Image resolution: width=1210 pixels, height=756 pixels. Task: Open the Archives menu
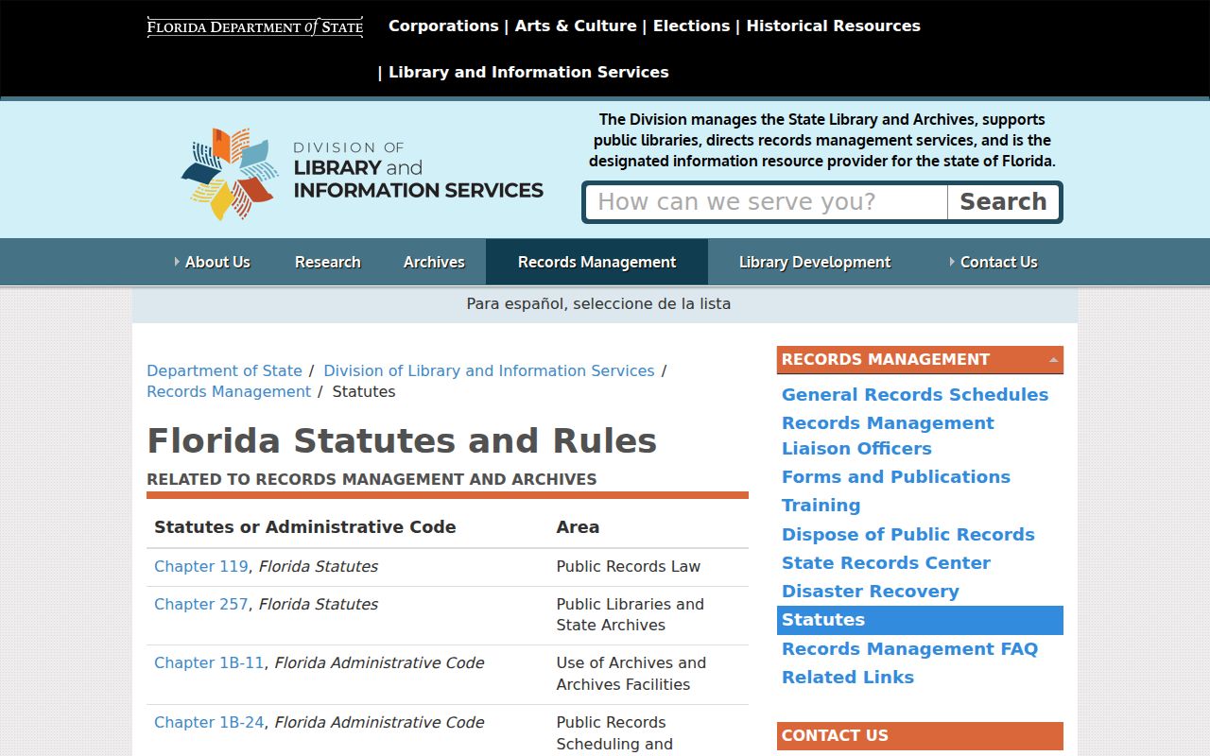click(434, 262)
